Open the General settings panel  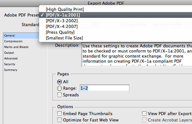tap(21, 36)
